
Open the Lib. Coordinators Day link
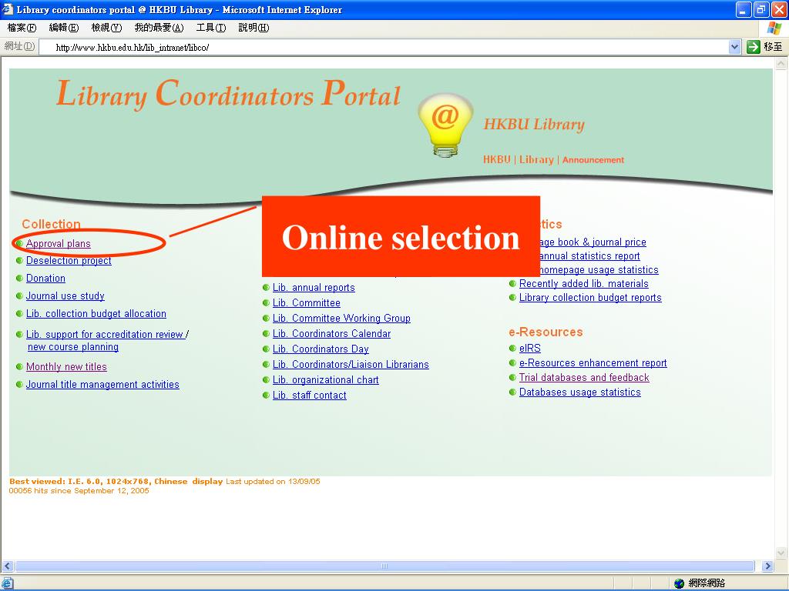pyautogui.click(x=321, y=349)
